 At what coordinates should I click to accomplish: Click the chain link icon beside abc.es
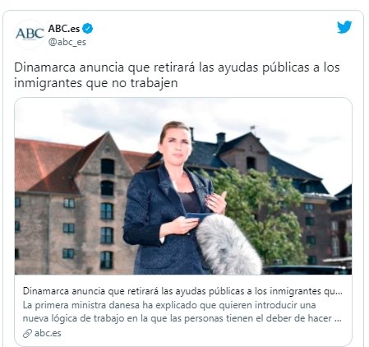click(x=27, y=333)
